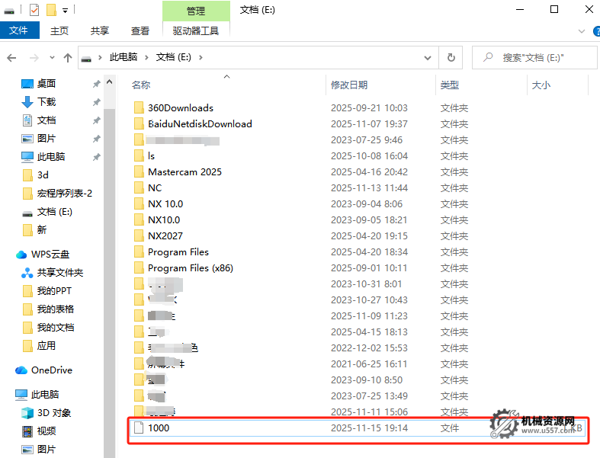This screenshot has width=600, height=458.
Task: Select the pinned 此电脑 item
Action: pyautogui.click(x=51, y=157)
